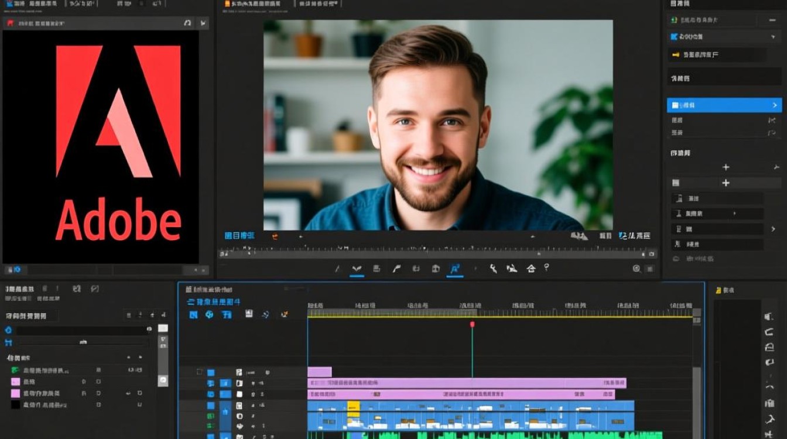Click the green icon in the bottom-left list
Image resolution: width=787 pixels, height=439 pixels.
15,370
